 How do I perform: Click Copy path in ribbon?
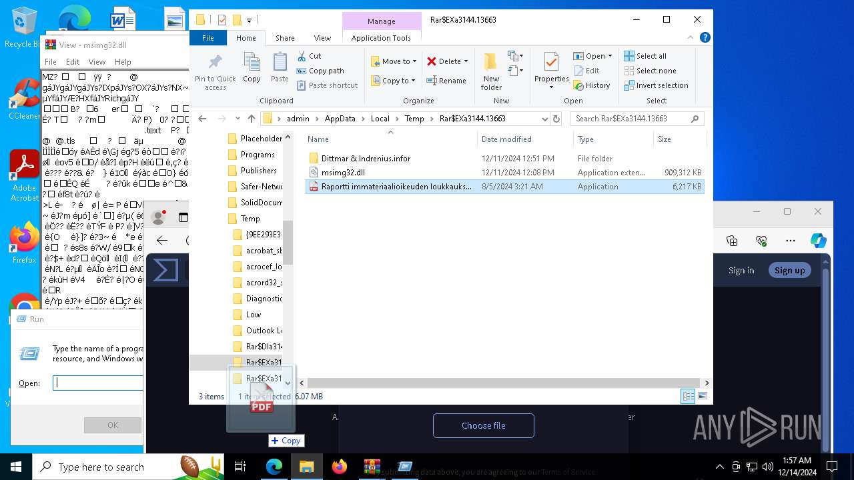coord(320,71)
